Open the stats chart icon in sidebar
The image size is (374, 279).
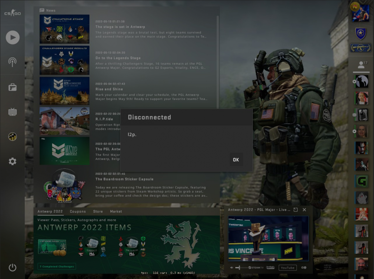[x=12, y=137]
